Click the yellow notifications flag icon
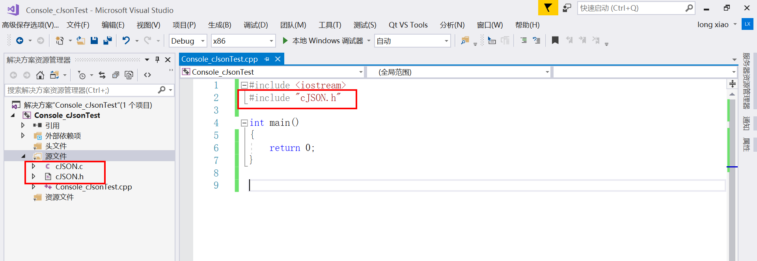The image size is (757, 261). point(548,8)
